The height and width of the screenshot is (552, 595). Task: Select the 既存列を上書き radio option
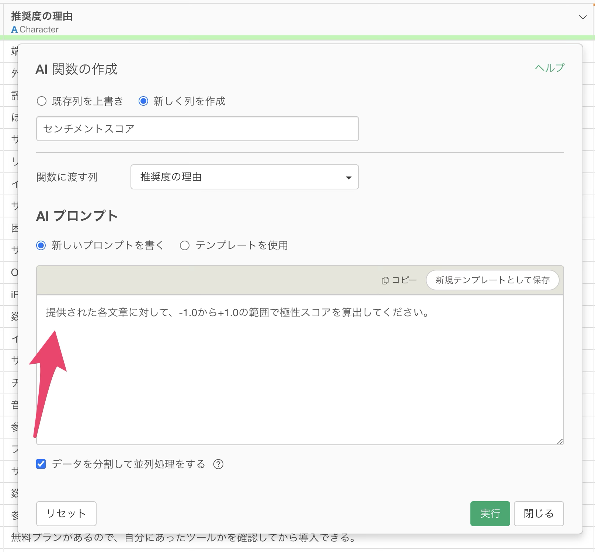tap(41, 101)
